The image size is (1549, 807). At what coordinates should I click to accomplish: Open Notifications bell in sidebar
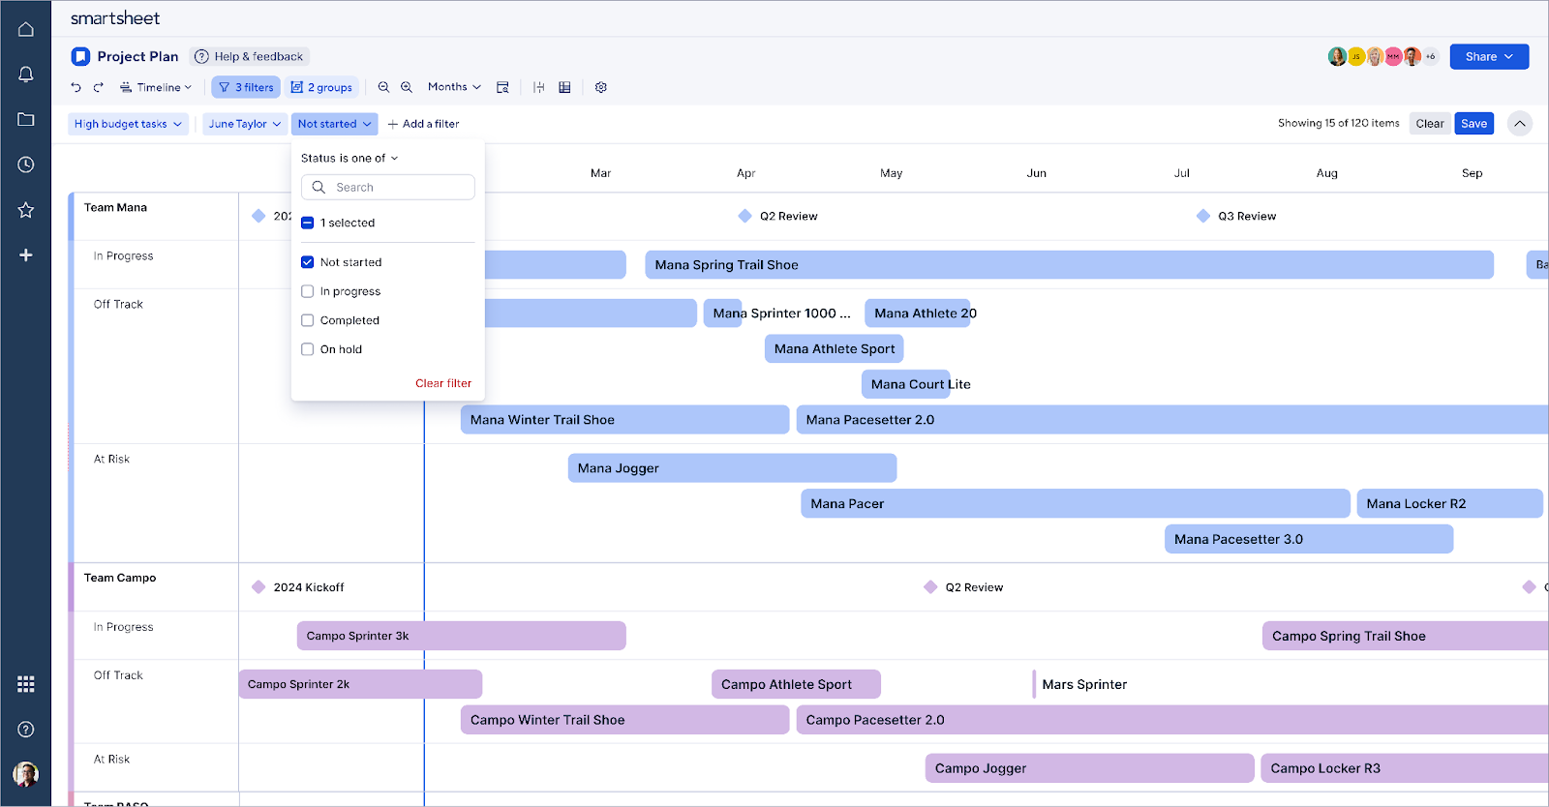tap(26, 75)
